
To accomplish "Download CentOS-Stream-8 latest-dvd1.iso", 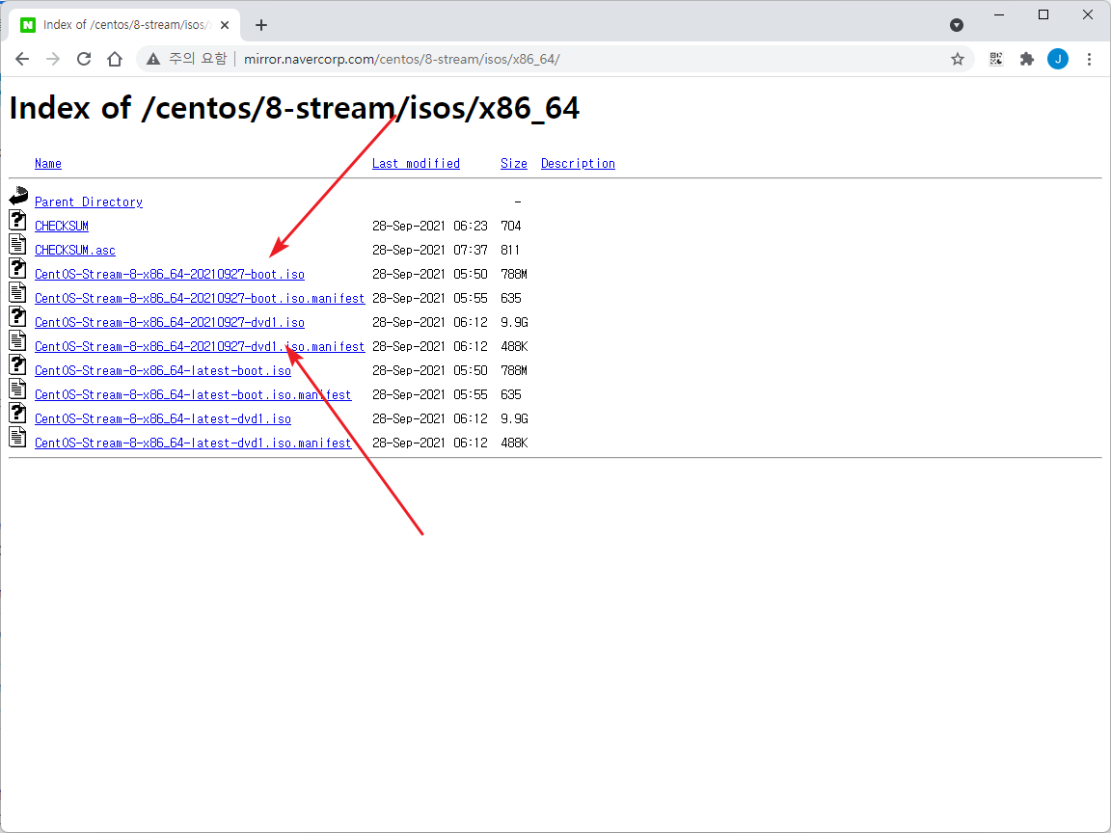I will 163,418.
